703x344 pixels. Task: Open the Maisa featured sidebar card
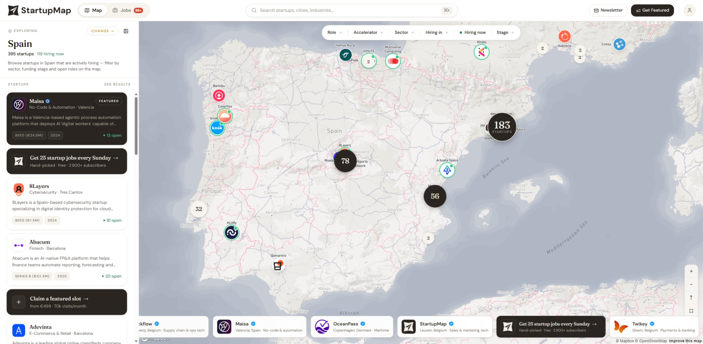(x=67, y=118)
